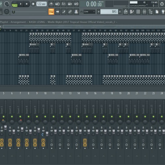The height and width of the screenshot is (165, 165).
Task: Click the 122.000 tempo field
Action: coord(42,4)
